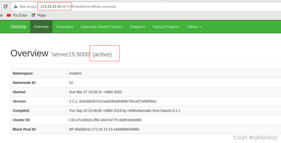Image resolution: width=281 pixels, height=143 pixels.
Task: Expand the Utilities dropdown menu
Action: click(194, 27)
